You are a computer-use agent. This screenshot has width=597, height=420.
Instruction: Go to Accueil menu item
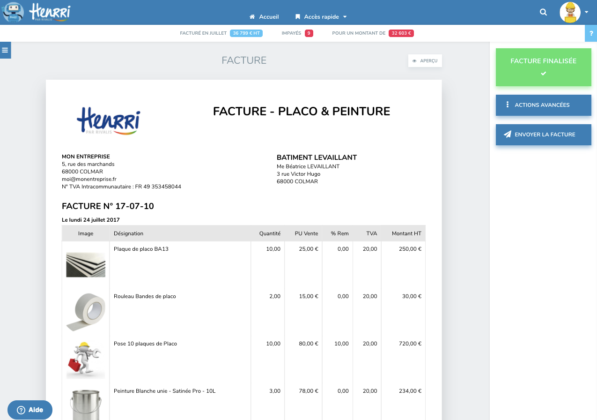269,17
